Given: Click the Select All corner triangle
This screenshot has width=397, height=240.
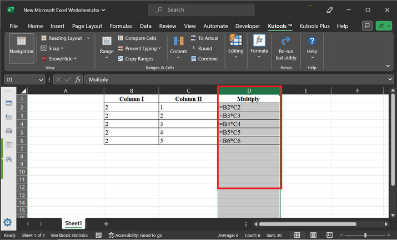Looking at the screenshot, I should tap(23, 91).
